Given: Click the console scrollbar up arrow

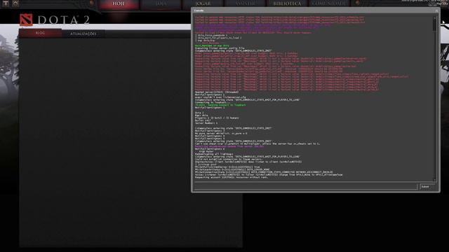Looking at the screenshot, I should pos(435,17).
